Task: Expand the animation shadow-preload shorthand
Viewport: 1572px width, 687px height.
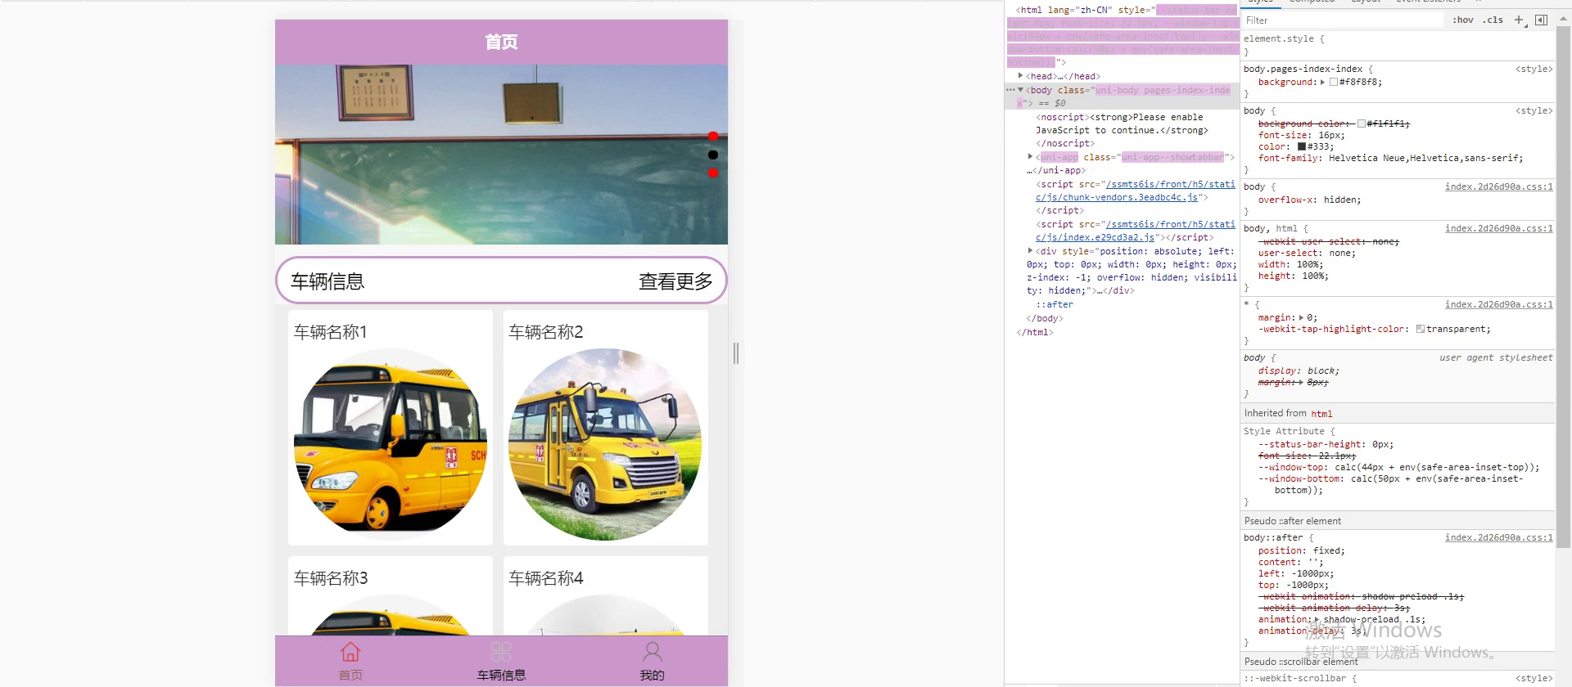Action: click(x=1317, y=620)
